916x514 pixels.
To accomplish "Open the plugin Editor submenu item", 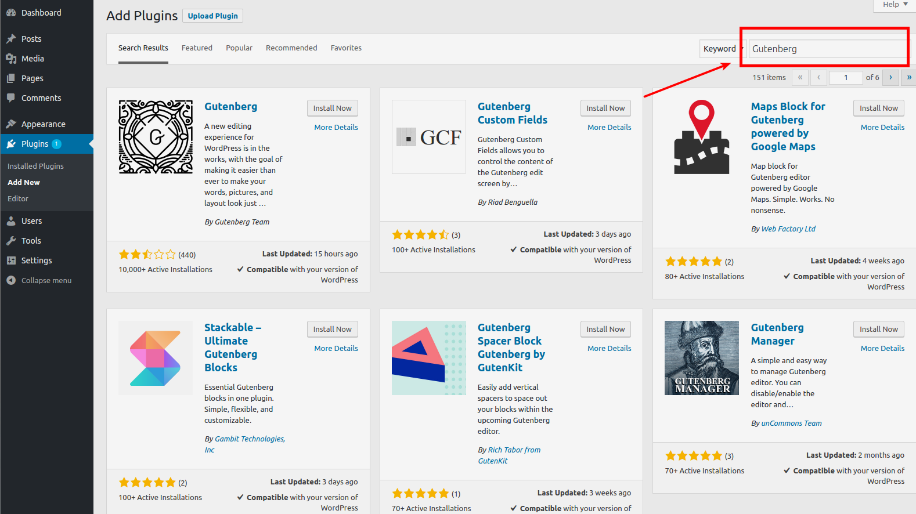I will [x=18, y=198].
